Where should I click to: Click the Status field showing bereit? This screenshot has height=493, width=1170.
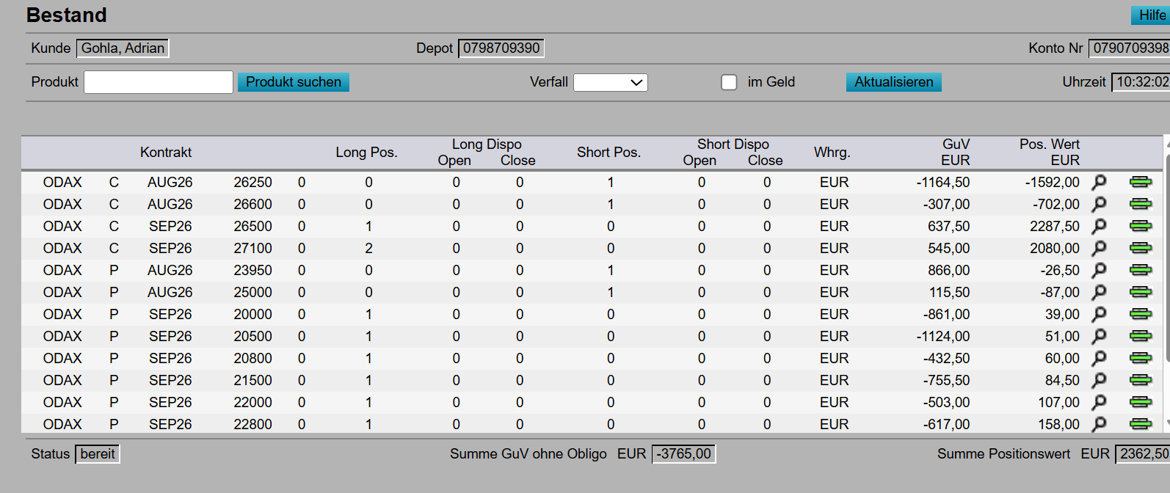[x=98, y=454]
